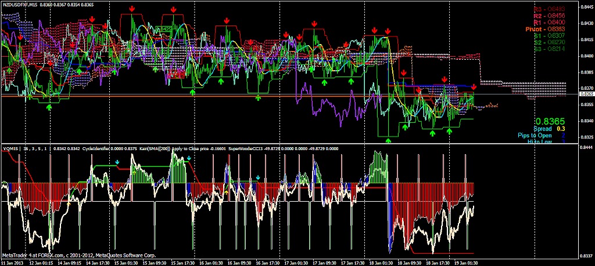Click the 0.8355 price axis label
The height and width of the screenshot is (266, 595).
point(587,104)
